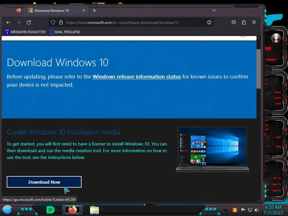Open the Start orb button

point(7,210)
